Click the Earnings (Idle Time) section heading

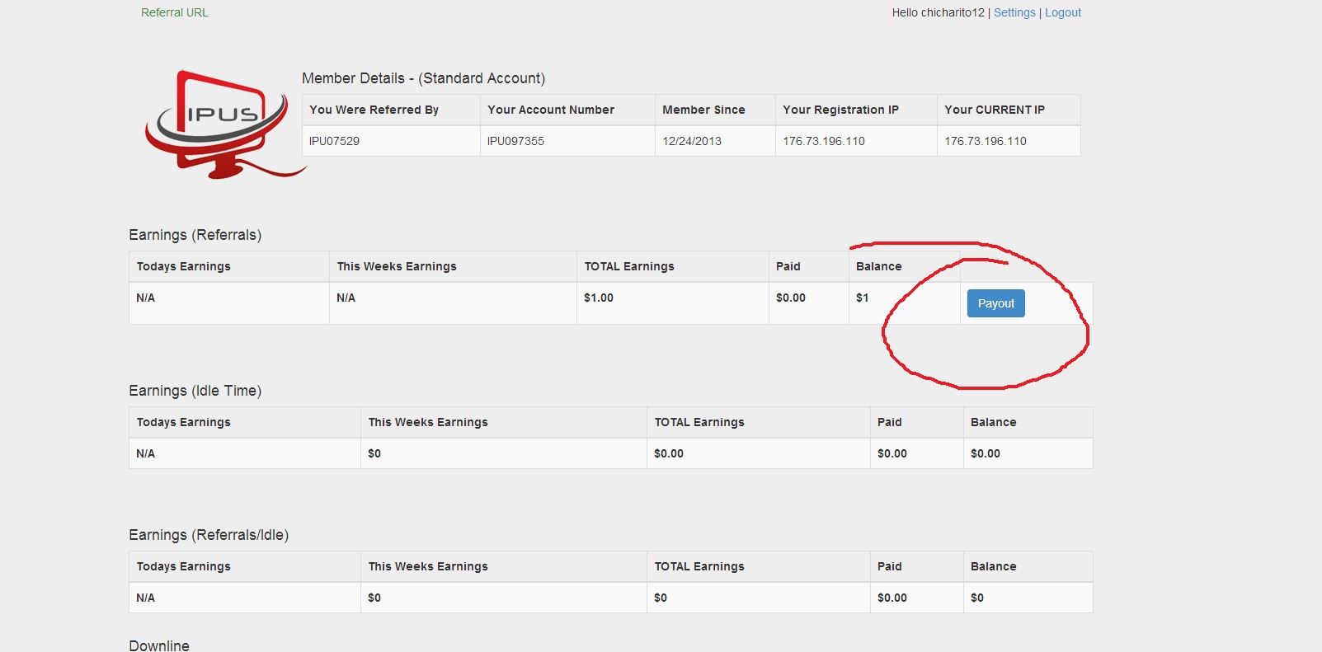click(195, 391)
